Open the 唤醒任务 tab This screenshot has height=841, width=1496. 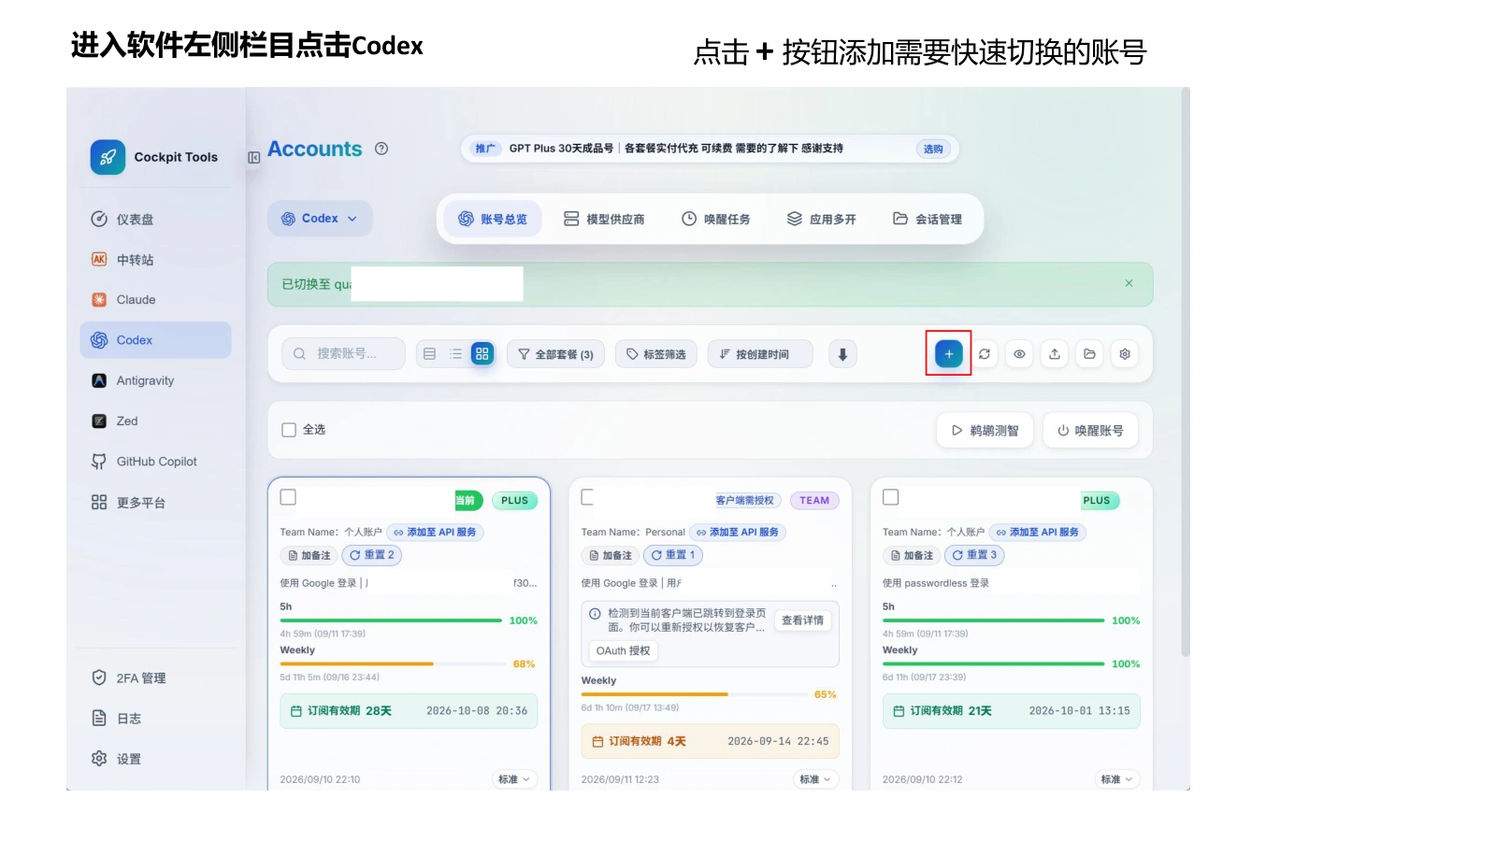point(715,219)
